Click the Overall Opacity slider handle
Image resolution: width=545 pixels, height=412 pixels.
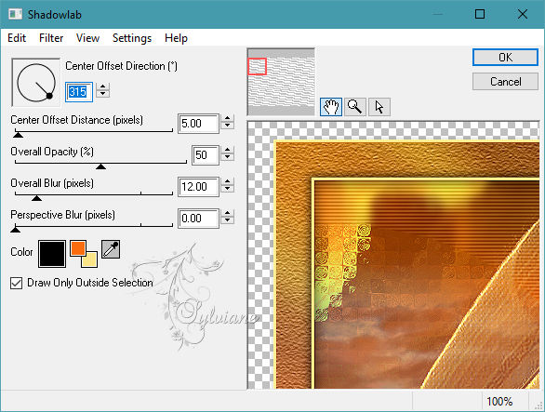tap(100, 166)
